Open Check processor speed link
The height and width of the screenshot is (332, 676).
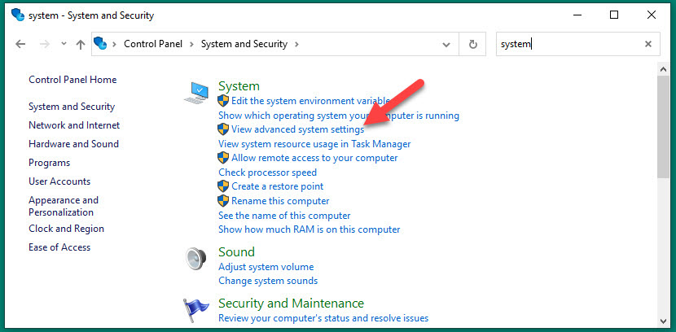(267, 173)
